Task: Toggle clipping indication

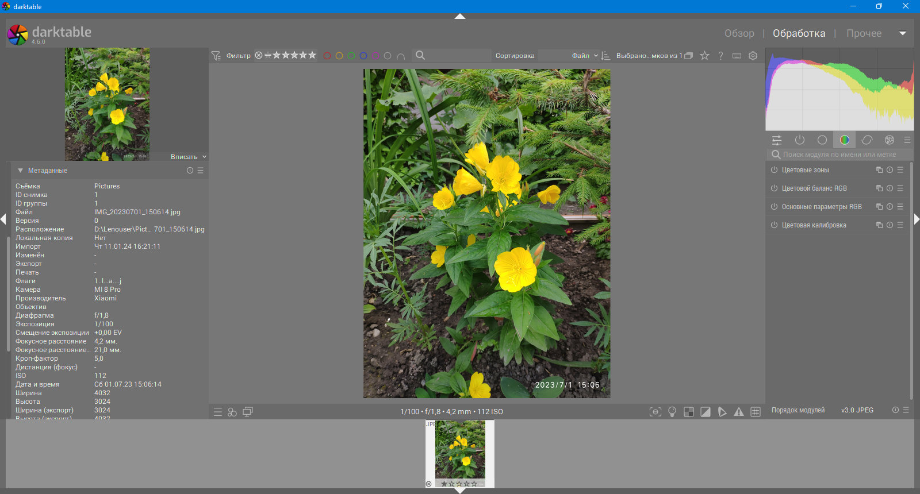Action: point(706,412)
